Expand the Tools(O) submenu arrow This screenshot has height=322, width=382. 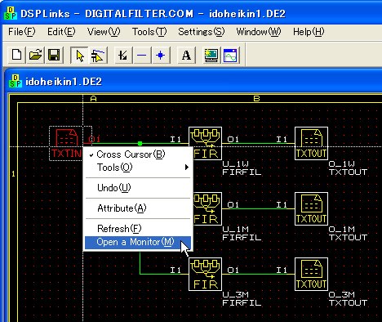click(x=187, y=168)
